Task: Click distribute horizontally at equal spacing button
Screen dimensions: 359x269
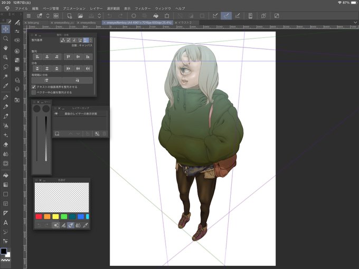Action: point(78,80)
